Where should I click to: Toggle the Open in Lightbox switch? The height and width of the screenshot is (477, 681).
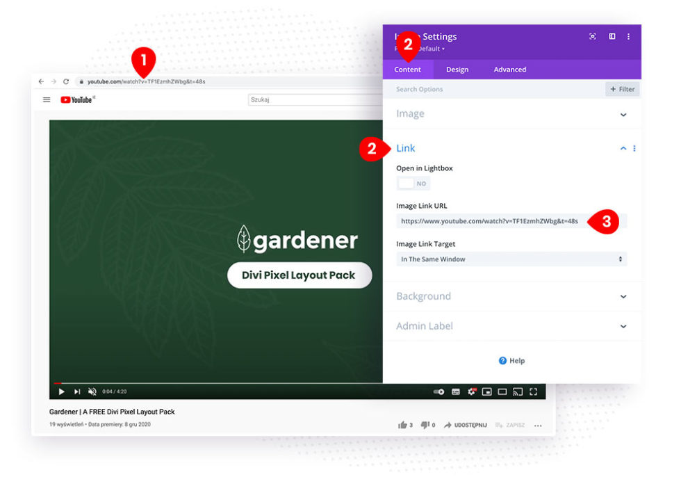point(413,183)
